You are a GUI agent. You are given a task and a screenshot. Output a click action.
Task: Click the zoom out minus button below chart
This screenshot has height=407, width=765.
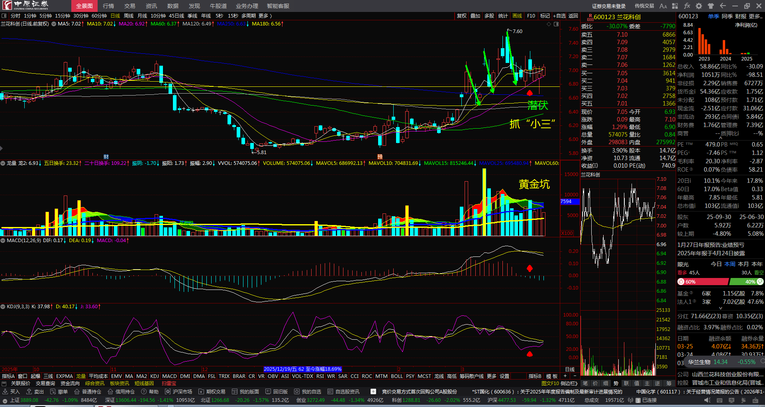[x=575, y=376]
